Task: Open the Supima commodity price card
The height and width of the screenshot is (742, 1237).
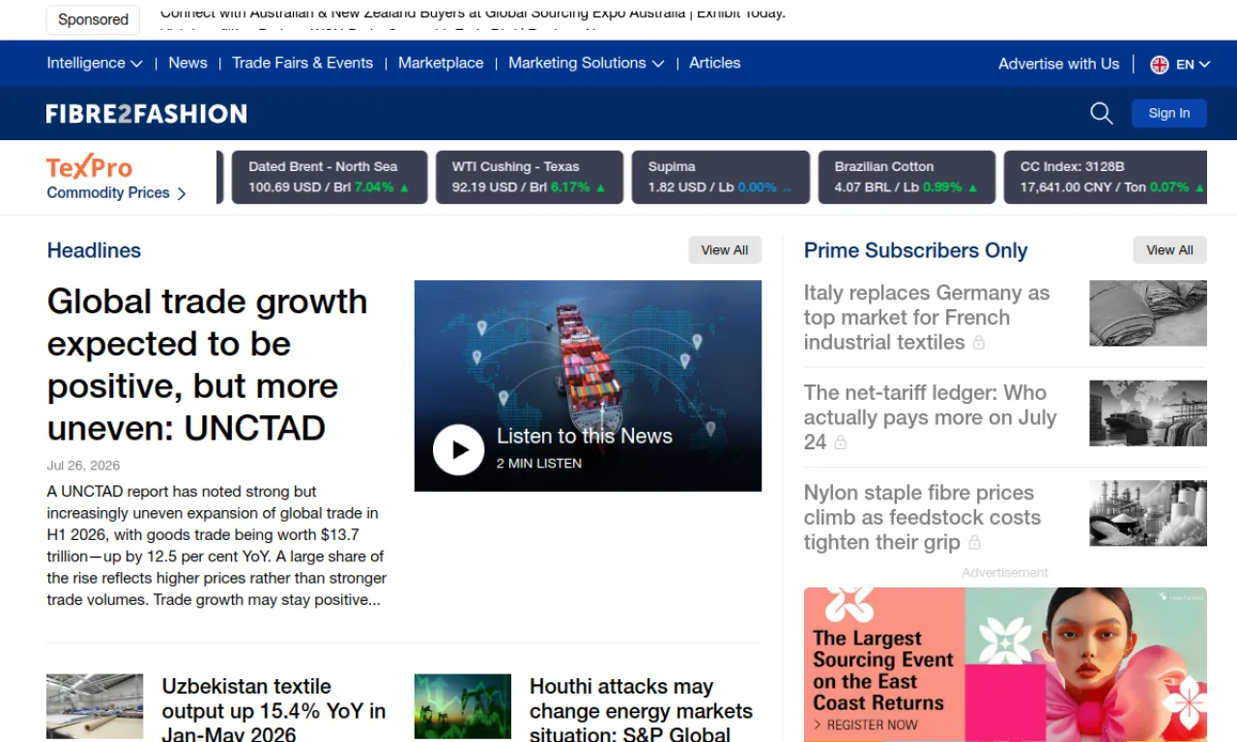Action: coord(721,177)
